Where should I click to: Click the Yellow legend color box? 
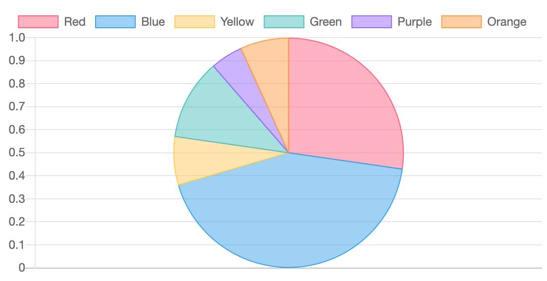tap(195, 22)
